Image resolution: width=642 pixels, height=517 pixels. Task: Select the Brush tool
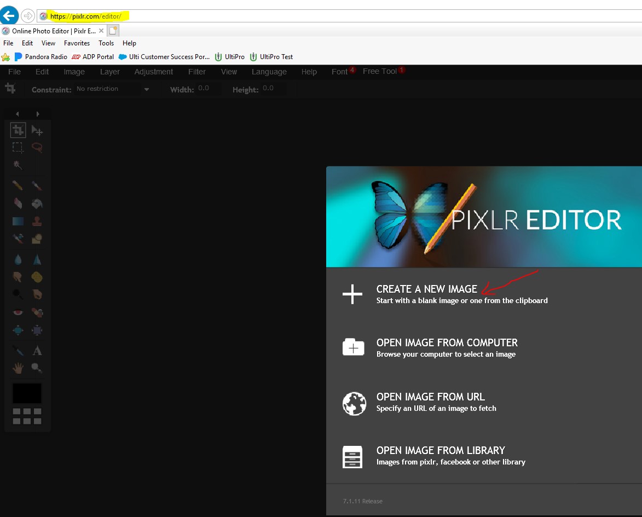click(37, 185)
